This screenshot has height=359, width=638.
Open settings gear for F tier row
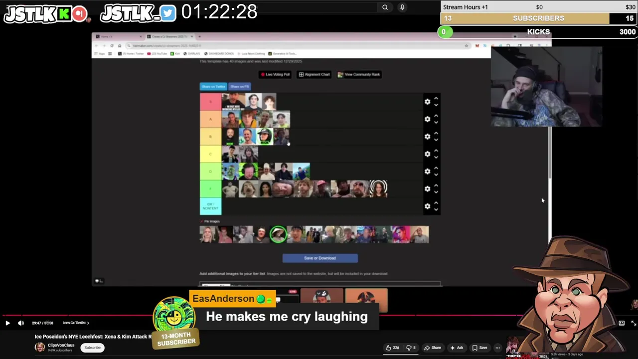(x=427, y=189)
